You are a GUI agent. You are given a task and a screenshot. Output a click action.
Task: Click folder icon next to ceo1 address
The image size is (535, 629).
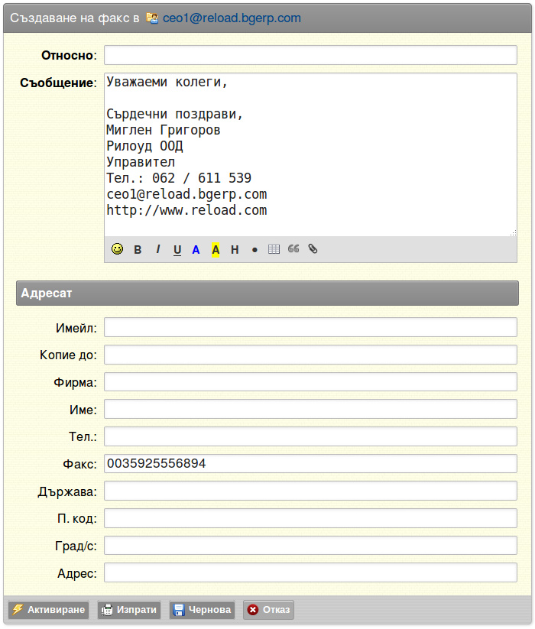tap(152, 18)
